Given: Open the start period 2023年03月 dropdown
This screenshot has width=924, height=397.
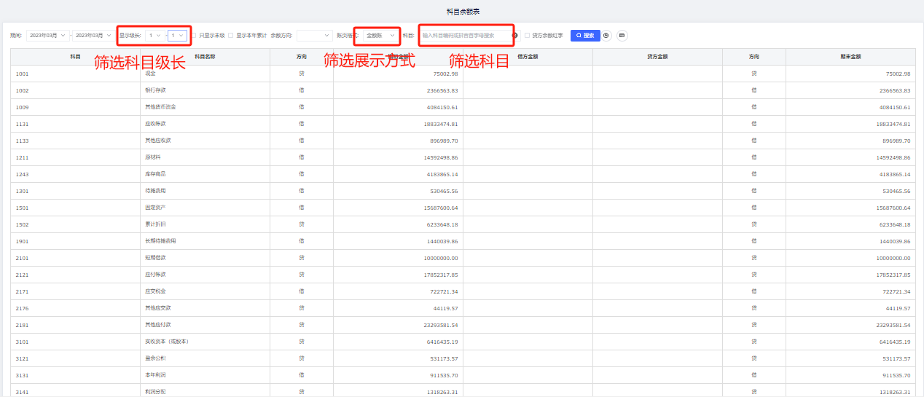Looking at the screenshot, I should pos(47,35).
